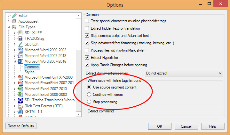Click the Microsoft PowerPoint XP-2003 icon
The image size is (230, 135).
click(x=20, y=77)
